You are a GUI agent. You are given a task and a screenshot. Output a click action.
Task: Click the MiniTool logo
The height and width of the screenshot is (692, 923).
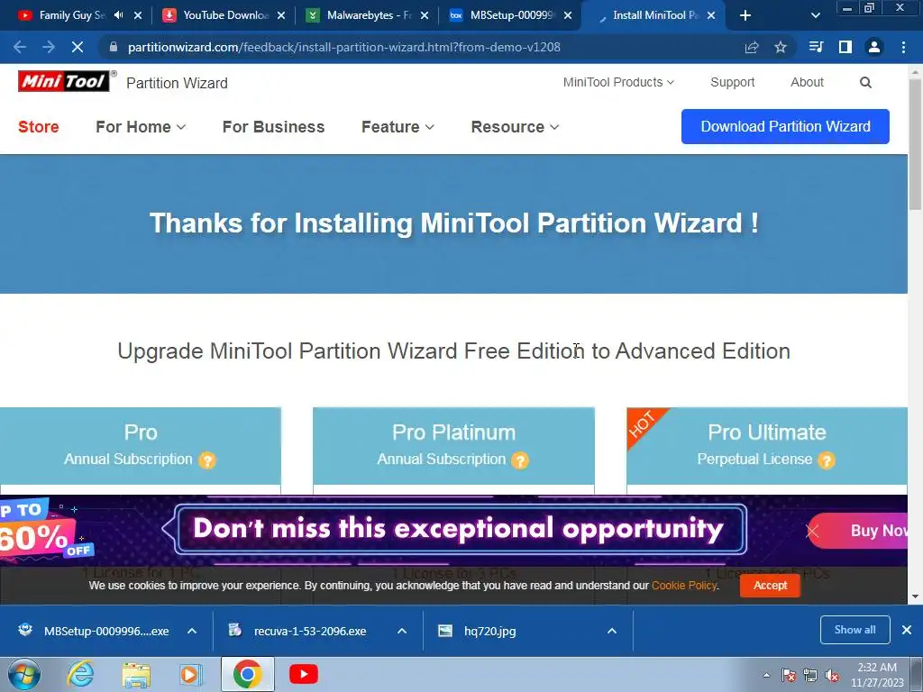(64, 81)
